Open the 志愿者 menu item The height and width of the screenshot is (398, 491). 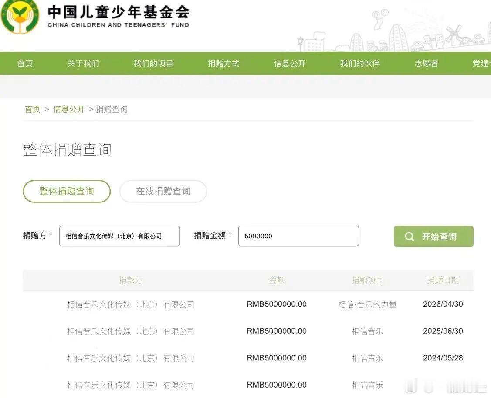point(426,63)
